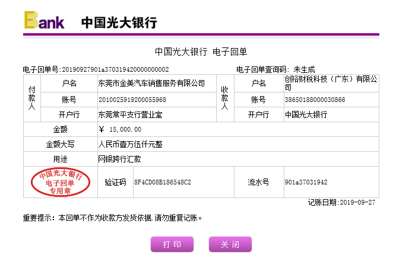Viewport: 412px width, 274px height.
Task: Click the amount ¥ 15,000.00
Action: 120,129
